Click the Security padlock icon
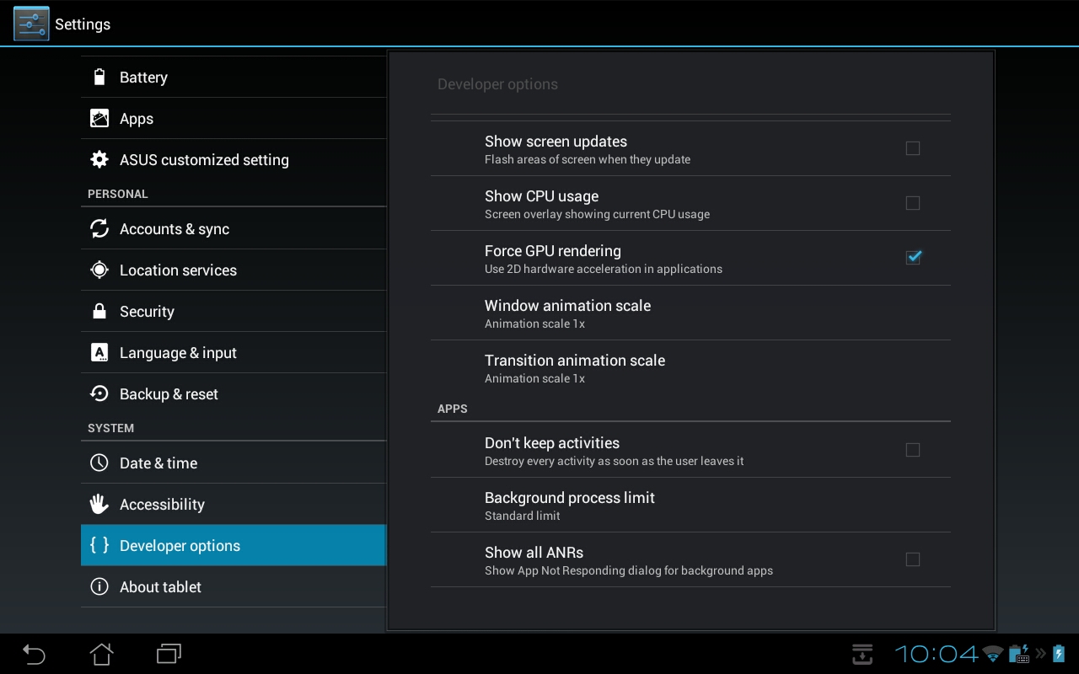This screenshot has width=1079, height=674. coord(99,311)
